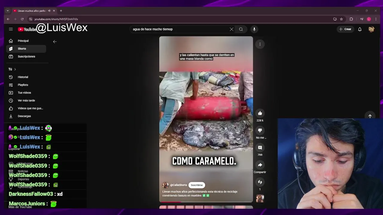Open the tab search dropdown arrow
This screenshot has height=215, width=383.
coord(8,11)
